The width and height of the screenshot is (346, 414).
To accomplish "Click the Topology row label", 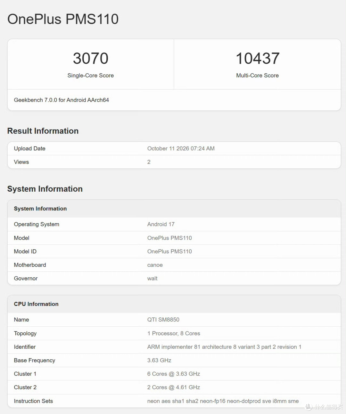I will click(25, 333).
